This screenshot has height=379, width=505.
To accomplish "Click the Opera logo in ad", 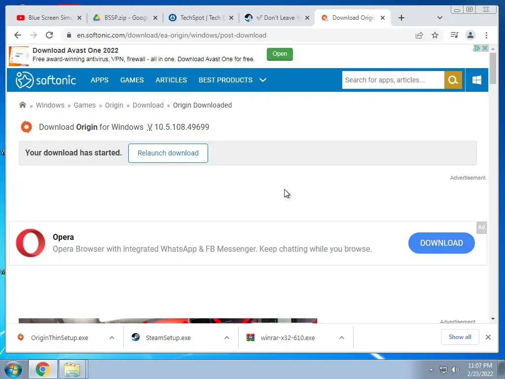I will [31, 243].
